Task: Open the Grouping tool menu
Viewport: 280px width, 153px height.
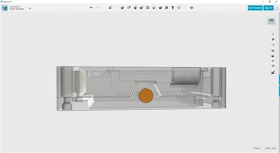Action: [154, 7]
